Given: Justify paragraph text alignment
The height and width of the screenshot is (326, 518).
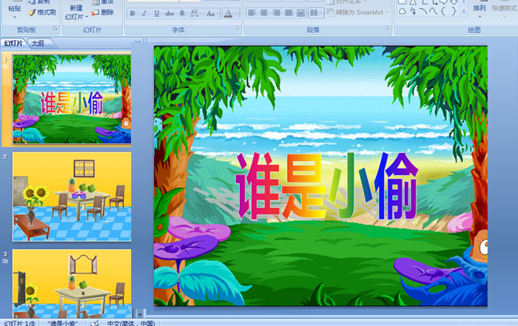Looking at the screenshot, I should pos(289,14).
